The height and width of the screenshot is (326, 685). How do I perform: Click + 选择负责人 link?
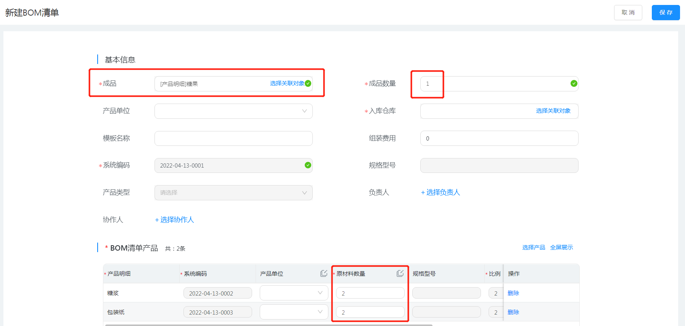click(x=441, y=192)
